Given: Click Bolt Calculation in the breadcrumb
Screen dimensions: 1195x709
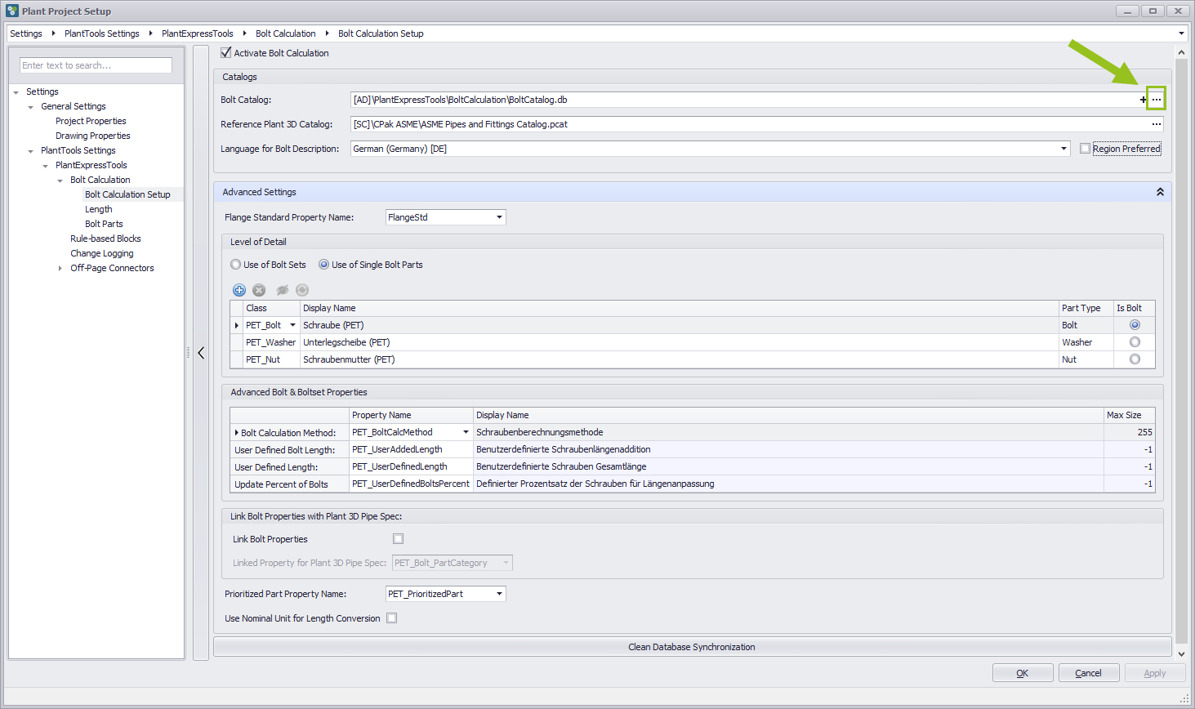Looking at the screenshot, I should (x=286, y=33).
